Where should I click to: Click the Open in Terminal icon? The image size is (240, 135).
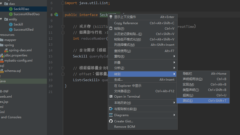click(x=111, y=96)
